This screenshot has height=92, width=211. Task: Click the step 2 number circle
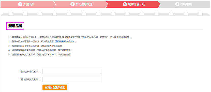tap(72, 4)
